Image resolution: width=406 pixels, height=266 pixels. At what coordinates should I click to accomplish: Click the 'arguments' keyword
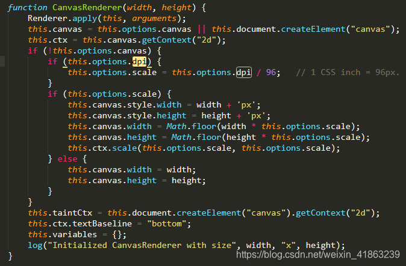pos(154,19)
